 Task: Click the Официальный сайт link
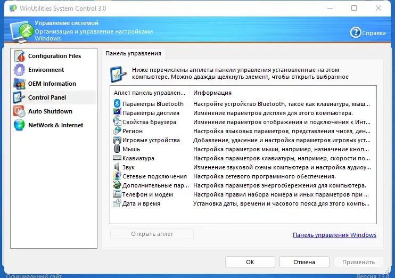[34, 276]
